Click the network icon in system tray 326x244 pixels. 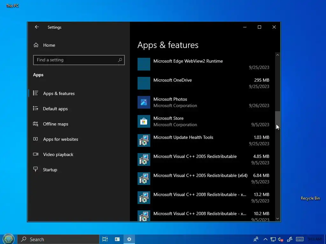tap(273, 240)
